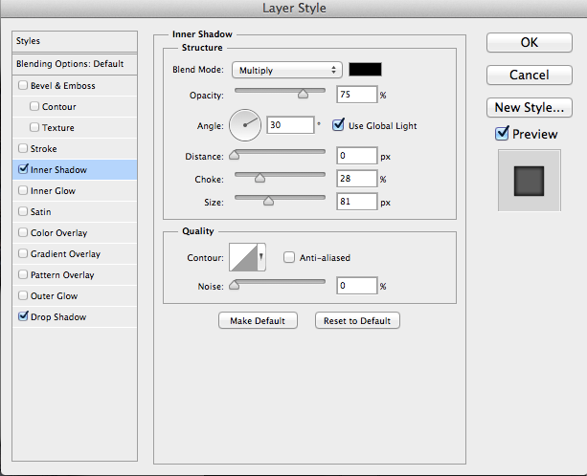This screenshot has width=587, height=476.
Task: Click the Distance slider handle
Action: [235, 154]
